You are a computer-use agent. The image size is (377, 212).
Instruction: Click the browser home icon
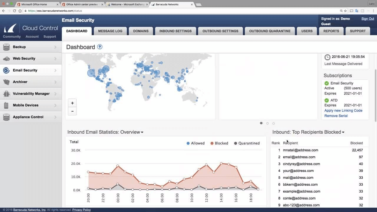20,11
